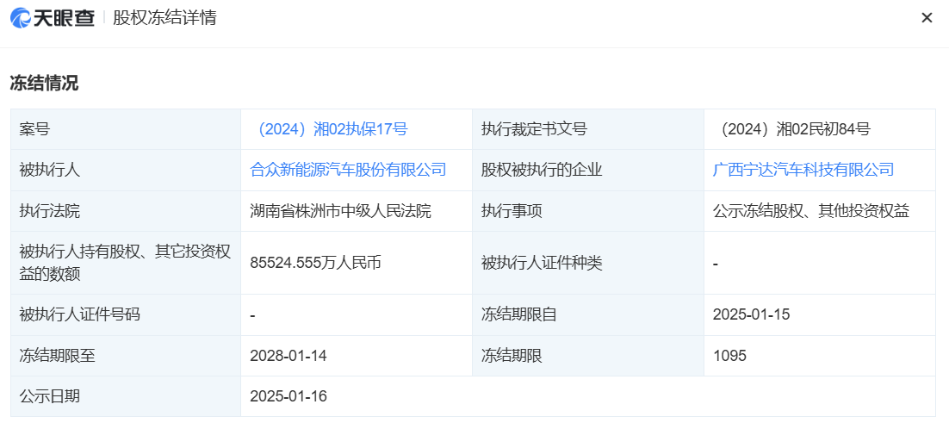Click the freeze period value 1095
Viewport: 949px width, 423px height.
pyautogui.click(x=729, y=355)
